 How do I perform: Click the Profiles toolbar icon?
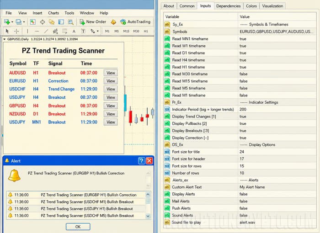click(x=19, y=22)
